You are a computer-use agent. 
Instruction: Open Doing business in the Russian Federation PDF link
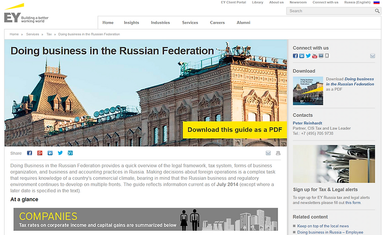[350, 81]
